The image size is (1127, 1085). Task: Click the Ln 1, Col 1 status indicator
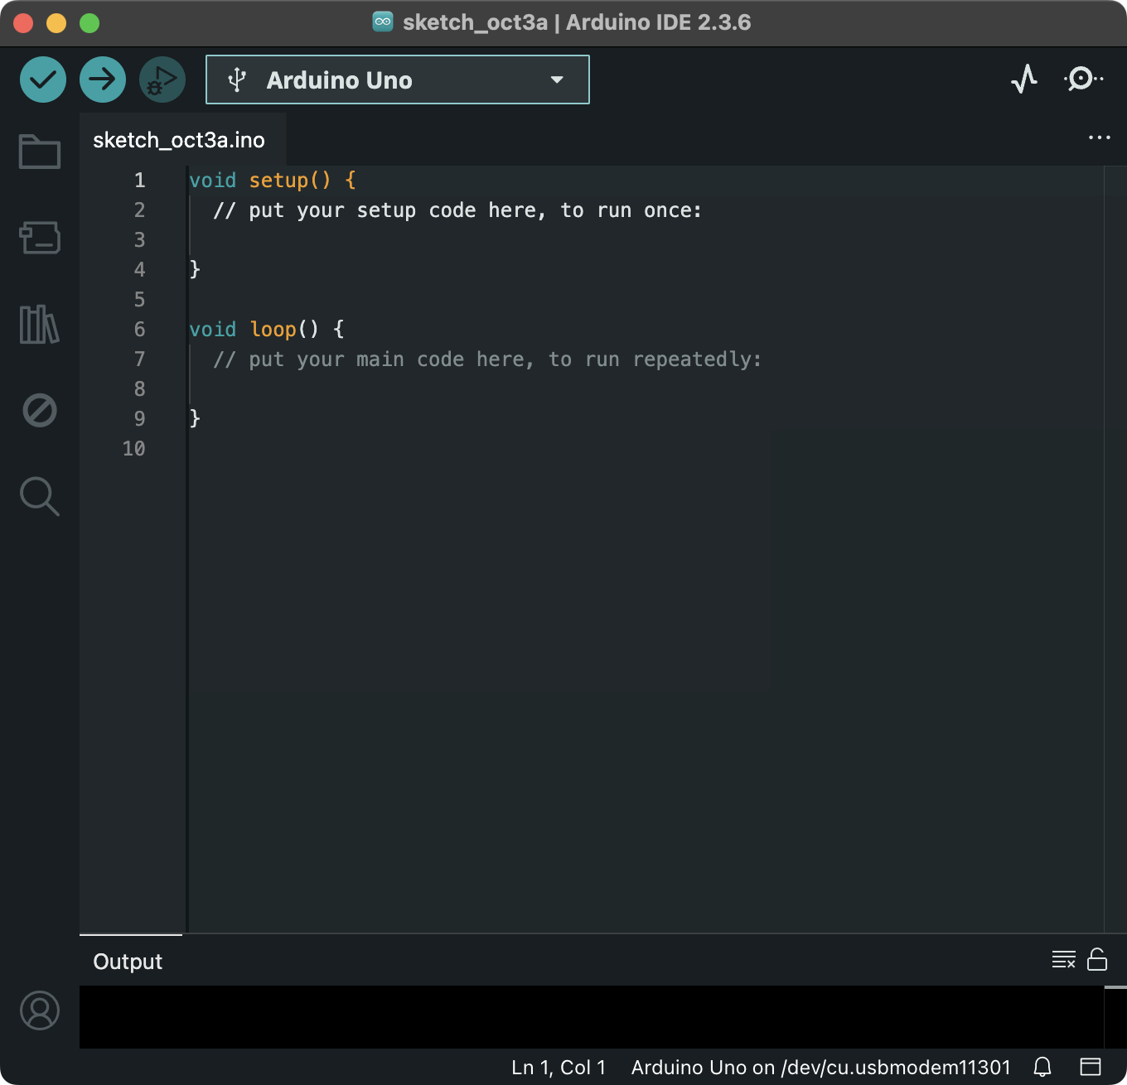coord(559,1068)
